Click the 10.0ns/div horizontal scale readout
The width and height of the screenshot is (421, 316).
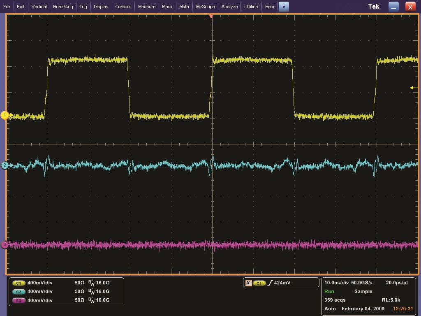point(336,283)
